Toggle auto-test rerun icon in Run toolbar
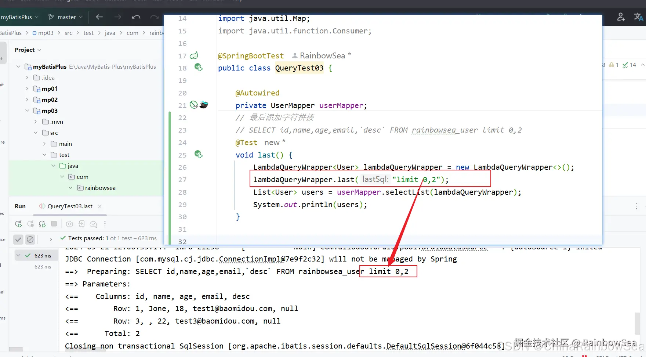 (42, 224)
